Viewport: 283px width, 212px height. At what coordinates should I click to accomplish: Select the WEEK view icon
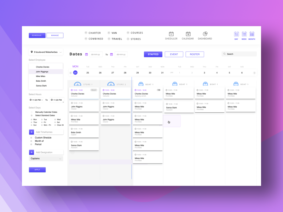click(244, 35)
